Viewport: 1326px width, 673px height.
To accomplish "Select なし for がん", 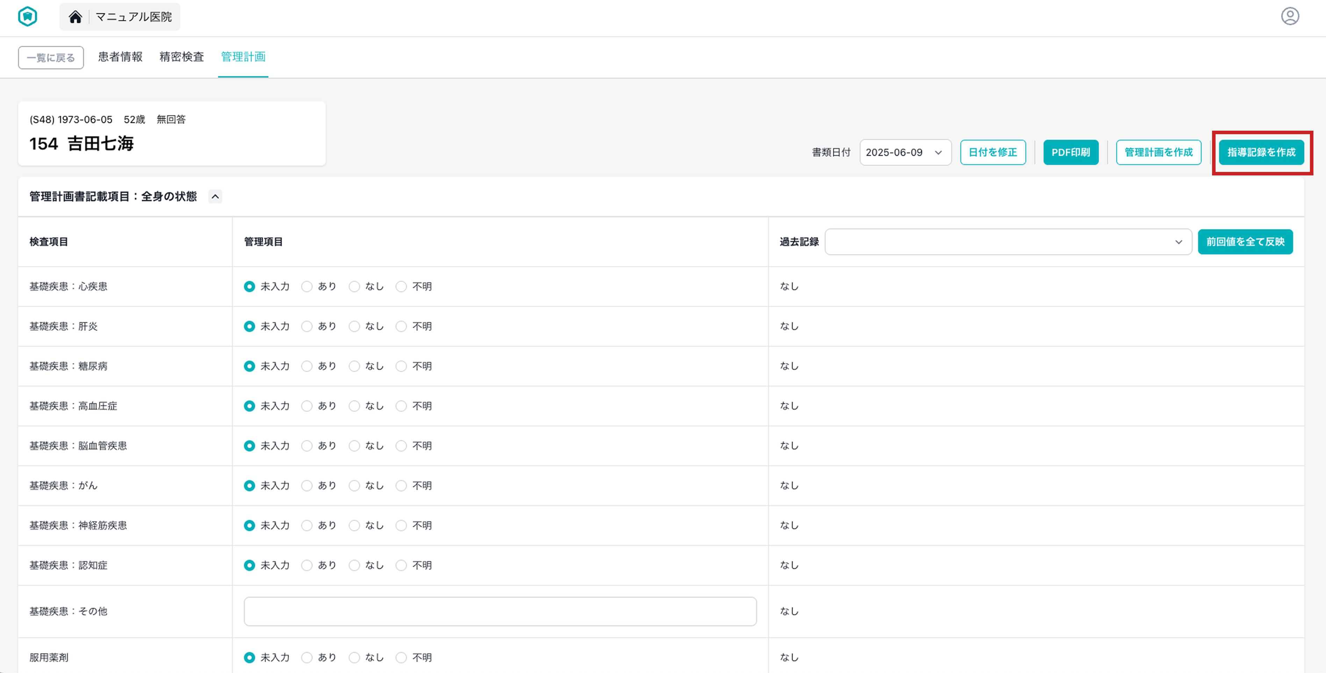I will [354, 486].
